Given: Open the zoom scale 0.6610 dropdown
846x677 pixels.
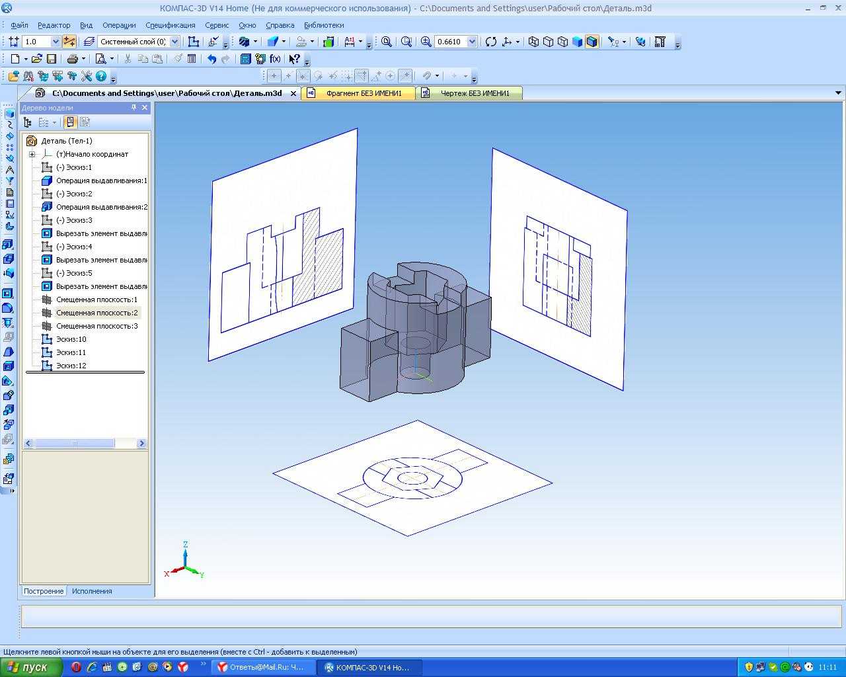Looking at the screenshot, I should (x=472, y=42).
